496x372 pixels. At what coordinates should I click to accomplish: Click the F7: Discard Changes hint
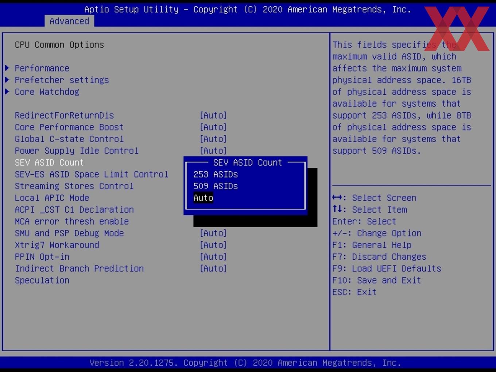379,256
